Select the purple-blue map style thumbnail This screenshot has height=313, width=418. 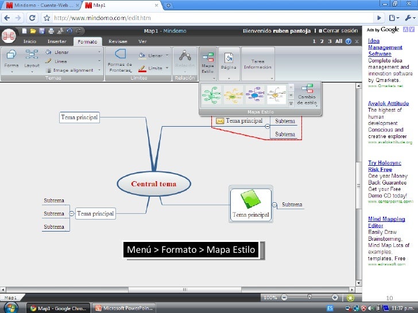pos(255,95)
